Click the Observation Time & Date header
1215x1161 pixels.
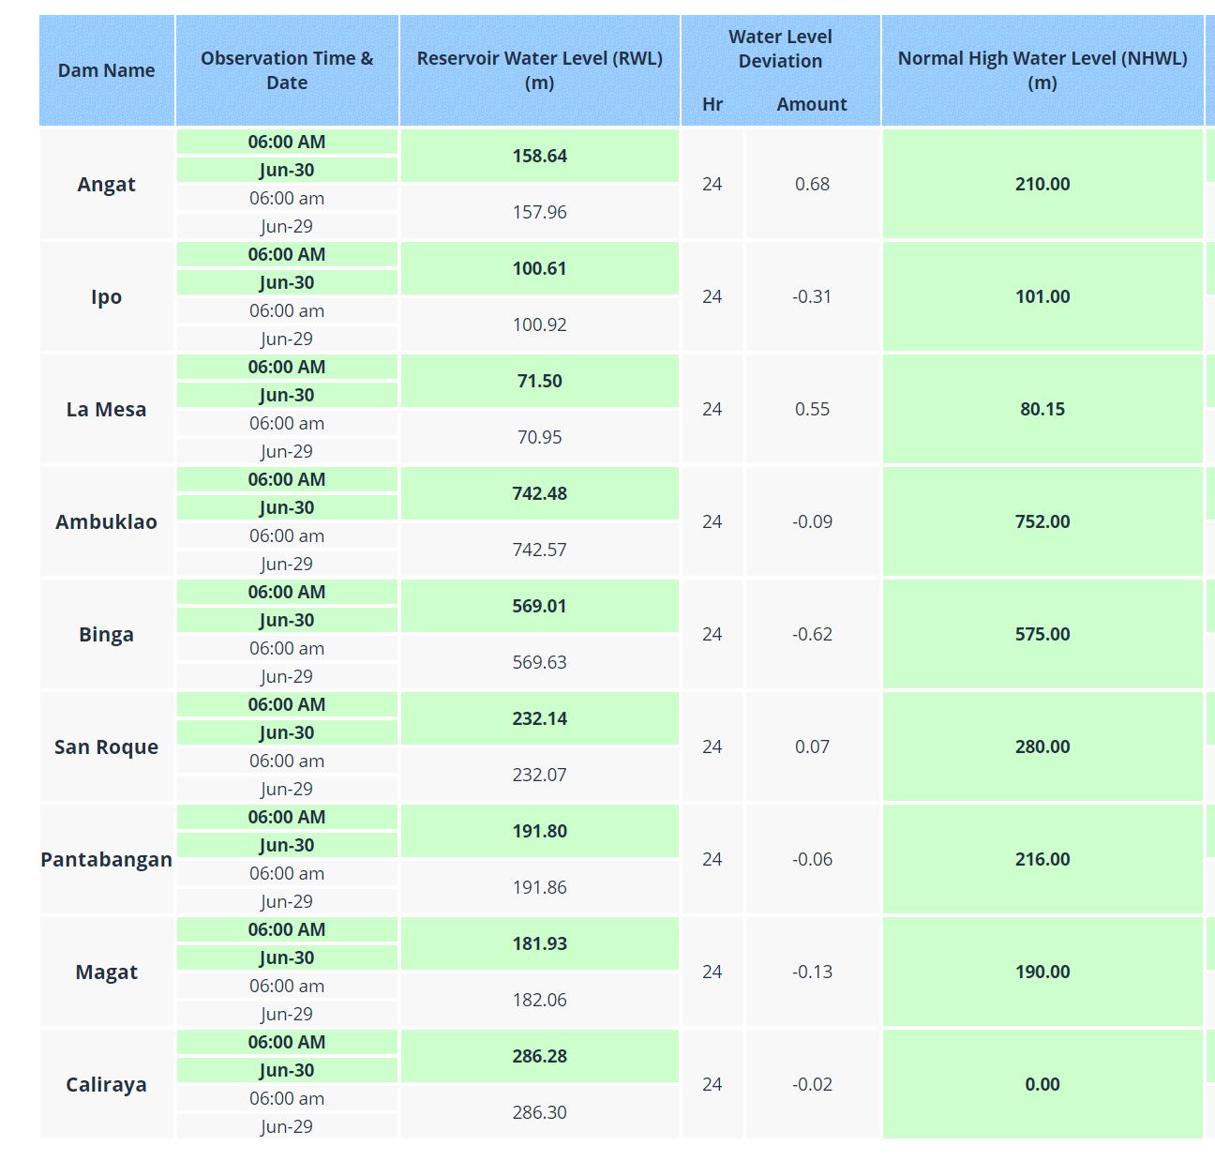pyautogui.click(x=287, y=70)
